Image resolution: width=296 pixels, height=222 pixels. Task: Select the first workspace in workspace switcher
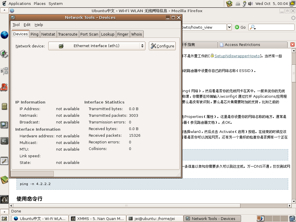tap(260, 219)
